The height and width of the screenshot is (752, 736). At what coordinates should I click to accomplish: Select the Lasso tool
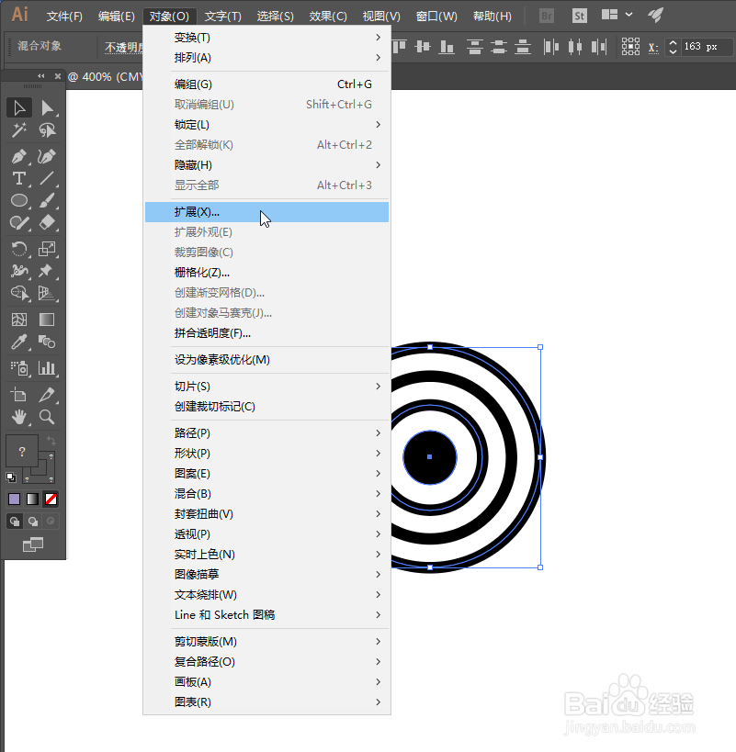(47, 130)
